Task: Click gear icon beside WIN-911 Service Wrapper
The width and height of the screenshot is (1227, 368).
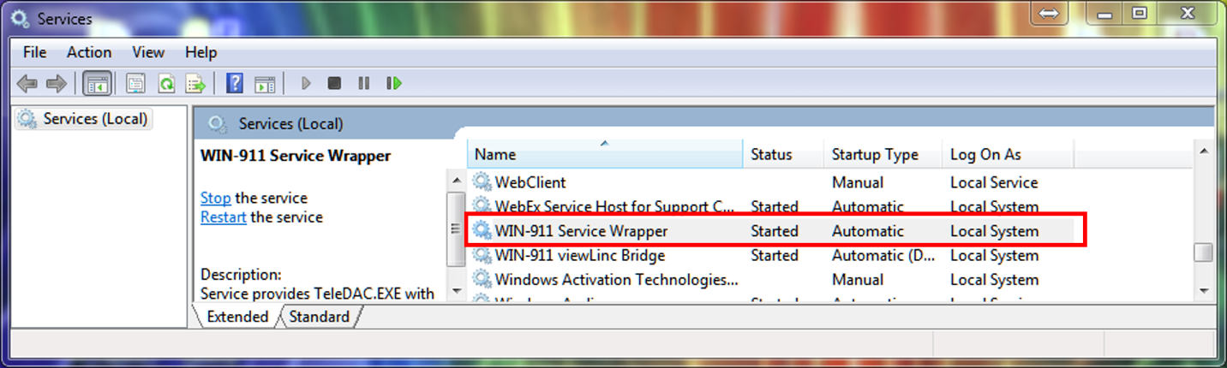Action: [482, 231]
